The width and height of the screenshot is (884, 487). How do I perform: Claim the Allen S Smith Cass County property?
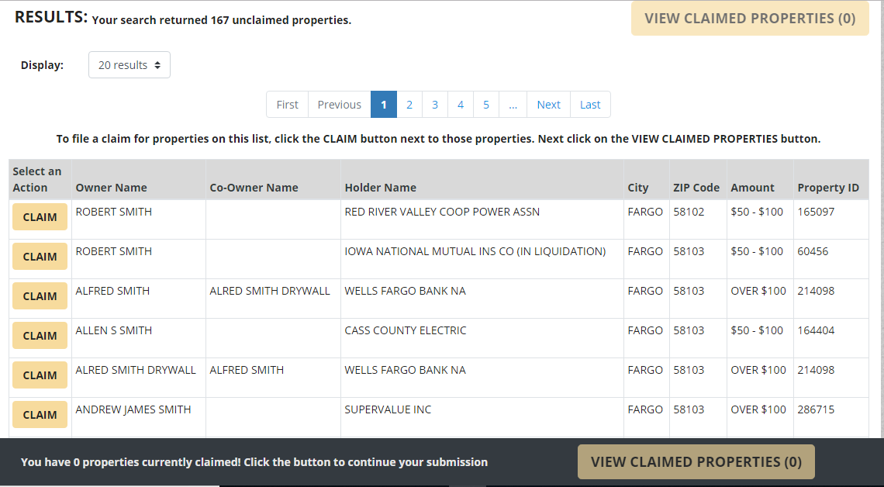(40, 335)
